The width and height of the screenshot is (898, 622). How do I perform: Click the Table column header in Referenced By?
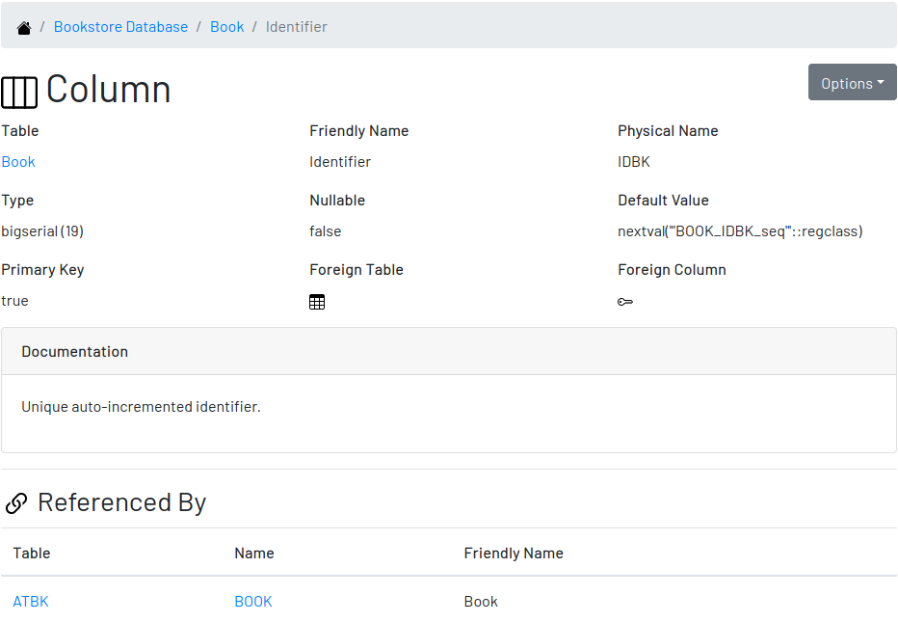pos(32,554)
